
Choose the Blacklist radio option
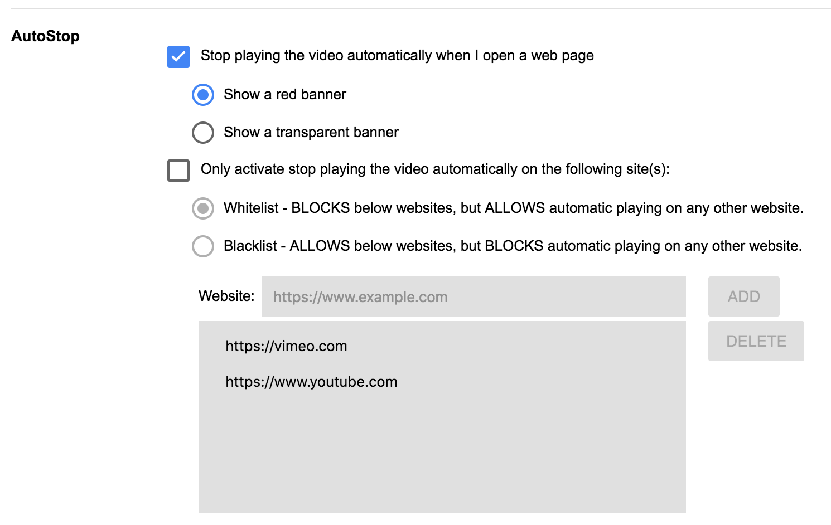203,246
